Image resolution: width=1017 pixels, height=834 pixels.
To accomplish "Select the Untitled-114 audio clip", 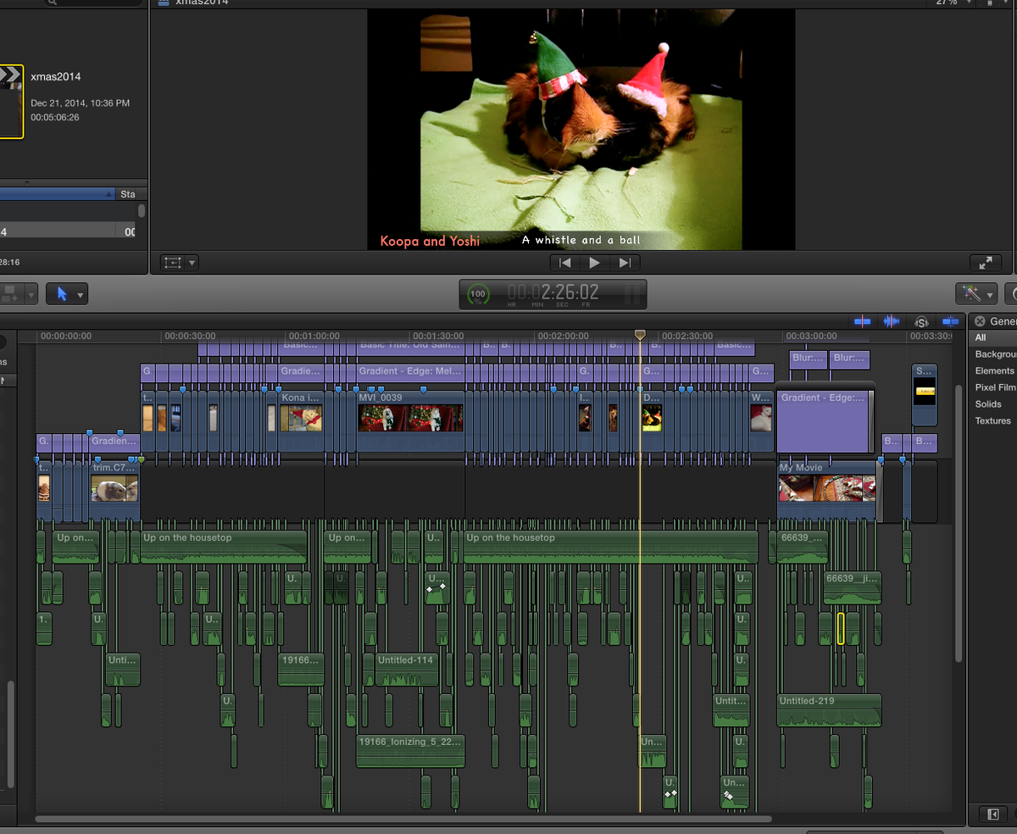I will click(x=407, y=670).
